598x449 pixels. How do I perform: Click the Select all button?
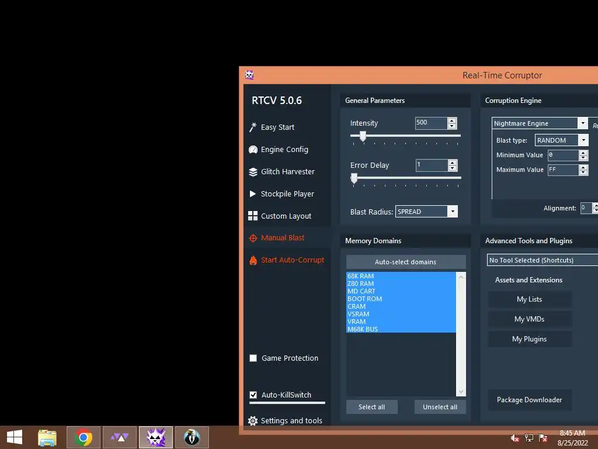click(x=372, y=407)
